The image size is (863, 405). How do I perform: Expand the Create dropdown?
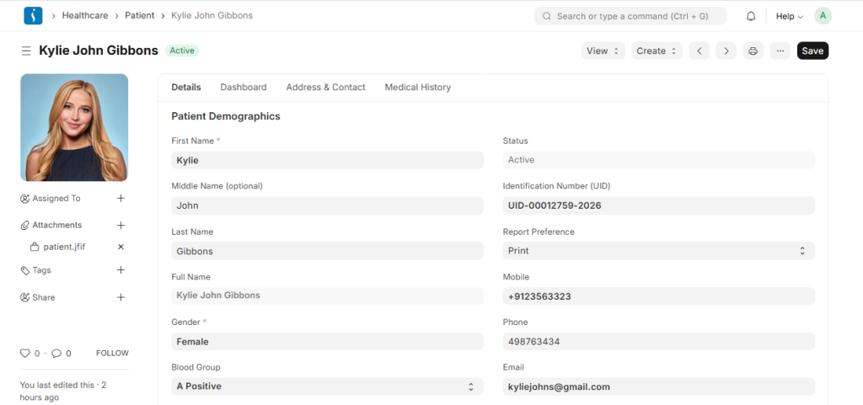(657, 51)
